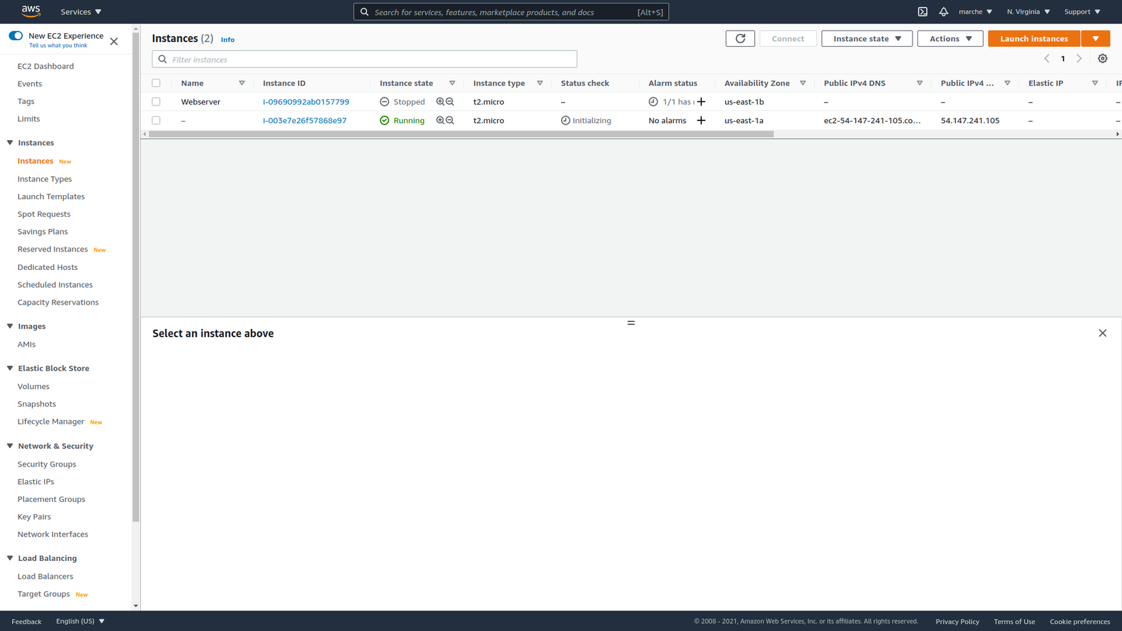Zoom in filter on Running instance state
The height and width of the screenshot is (631, 1122).
click(440, 120)
